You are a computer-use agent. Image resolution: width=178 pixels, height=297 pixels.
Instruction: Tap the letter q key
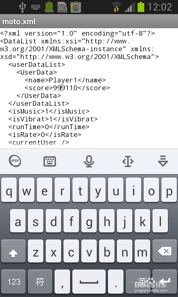9,190
